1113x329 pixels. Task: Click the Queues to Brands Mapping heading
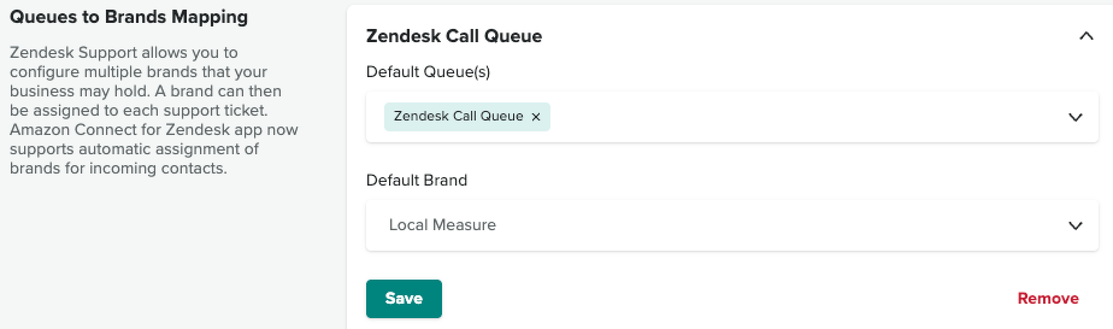[x=129, y=17]
